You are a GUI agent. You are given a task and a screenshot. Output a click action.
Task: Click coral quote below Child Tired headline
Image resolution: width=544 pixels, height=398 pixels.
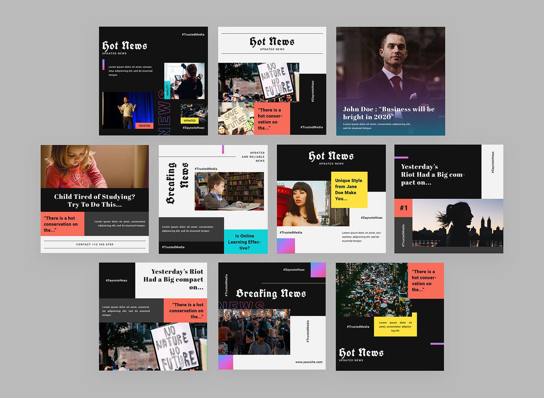click(62, 224)
